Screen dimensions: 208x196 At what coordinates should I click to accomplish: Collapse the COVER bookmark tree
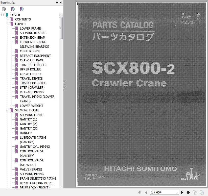[2, 15]
